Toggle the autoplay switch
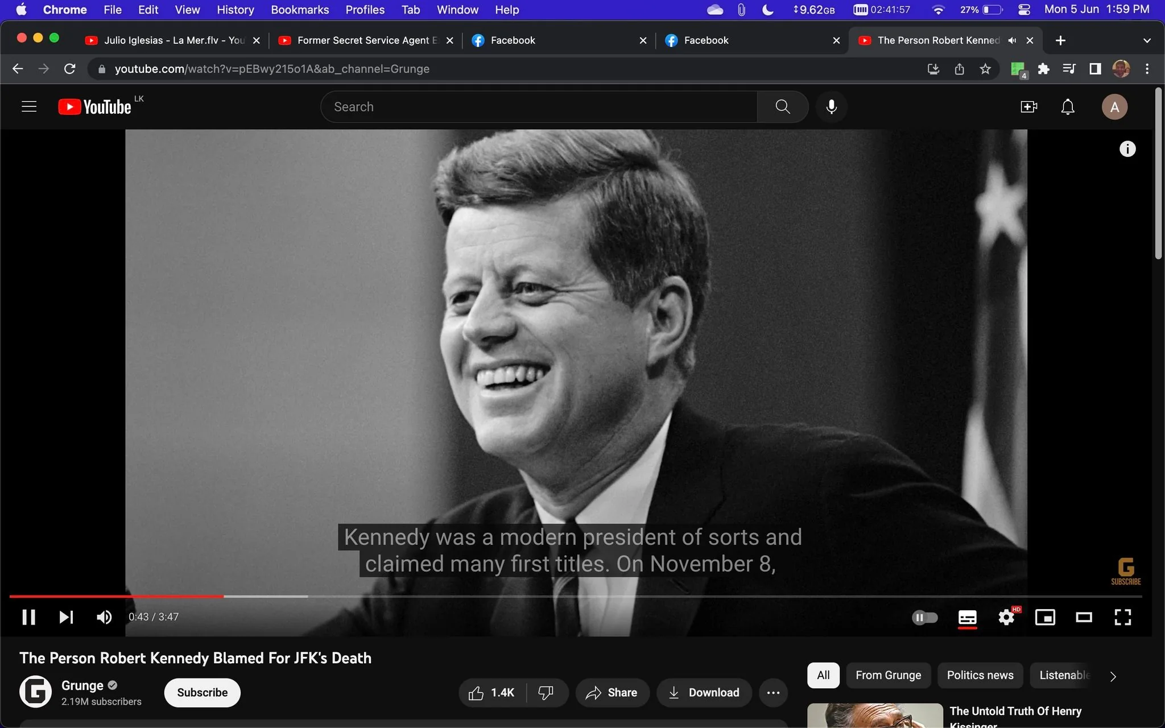The image size is (1165, 728). (924, 617)
